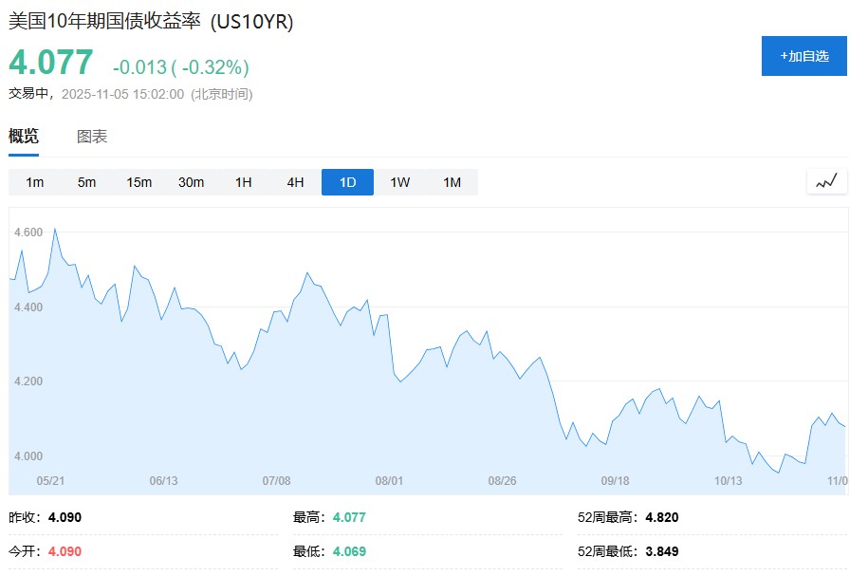
Task: Click the 10/13 date axis marker
Action: [x=728, y=480]
